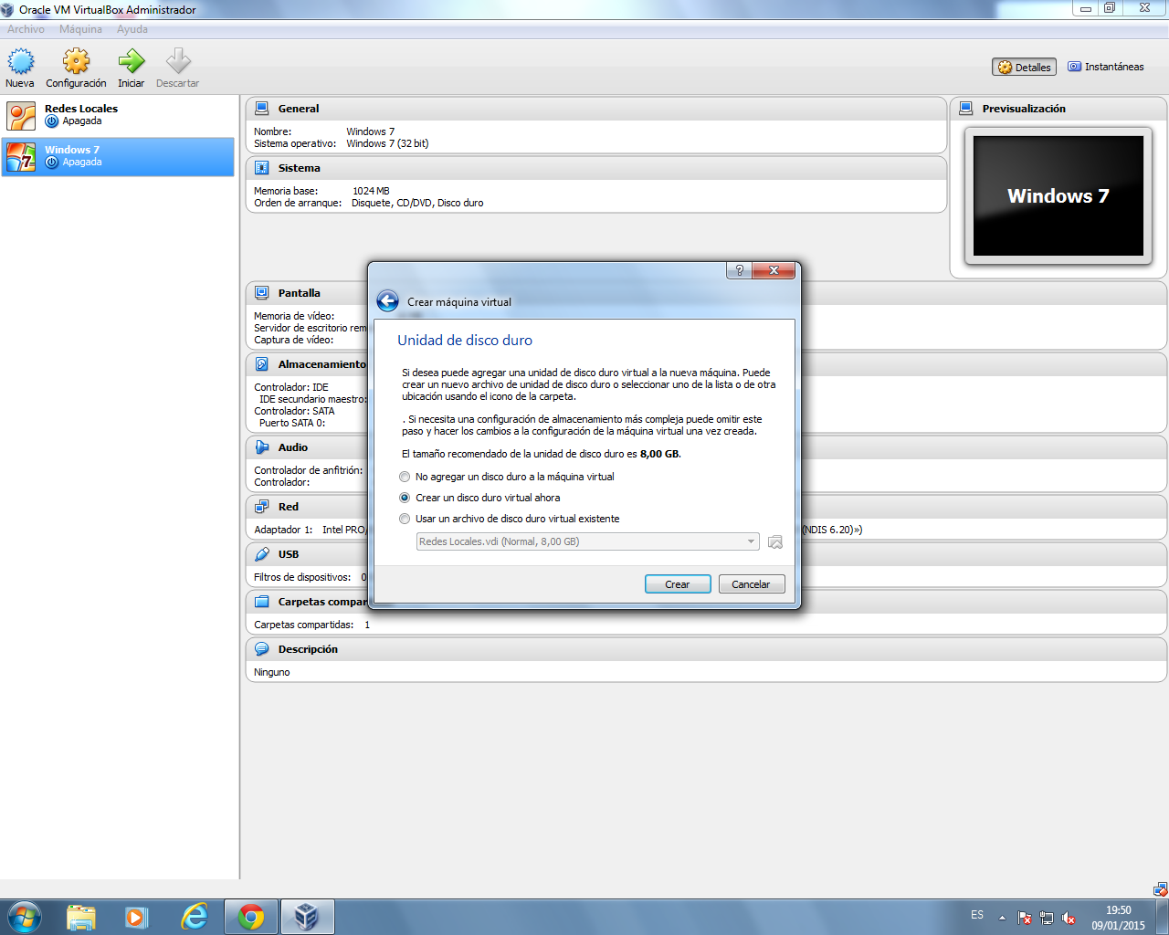The image size is (1169, 935).
Task: Show hidden tray icons arrow
Action: [x=1002, y=918]
